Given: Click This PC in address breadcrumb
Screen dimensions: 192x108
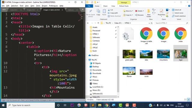Looking at the screenshot, I should point(108,23).
